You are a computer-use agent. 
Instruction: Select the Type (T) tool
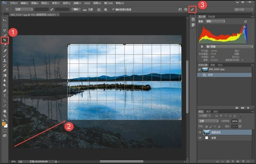tap(4, 96)
